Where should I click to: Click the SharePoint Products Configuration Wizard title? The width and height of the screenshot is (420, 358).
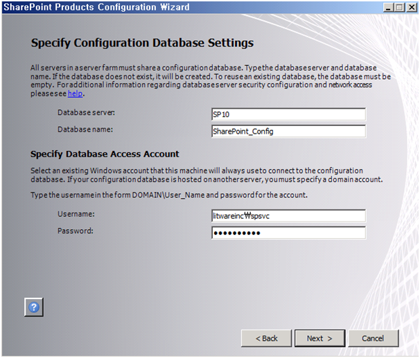click(96, 7)
